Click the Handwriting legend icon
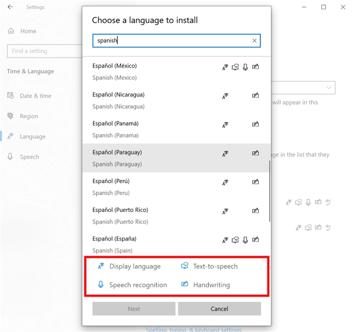Image resolution: width=353 pixels, height=332 pixels. (185, 284)
